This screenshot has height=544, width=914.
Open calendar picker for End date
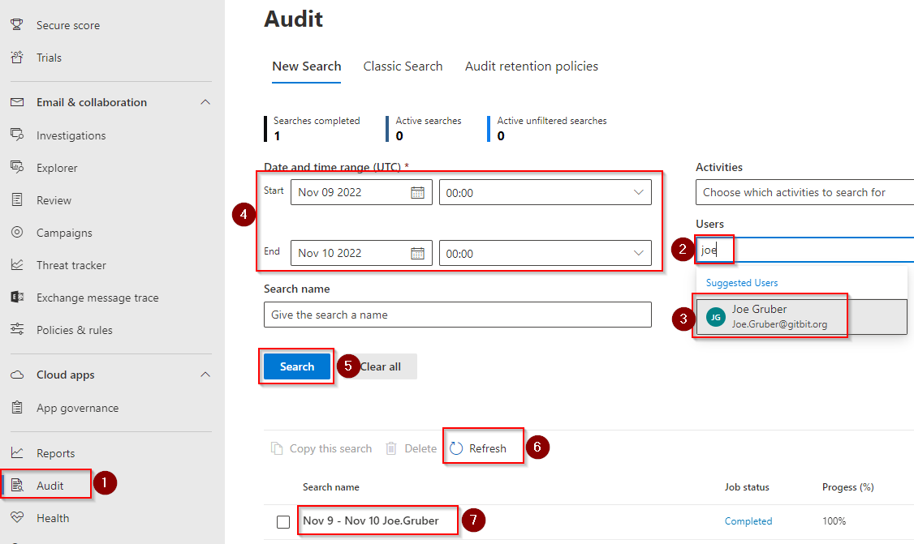(x=417, y=253)
